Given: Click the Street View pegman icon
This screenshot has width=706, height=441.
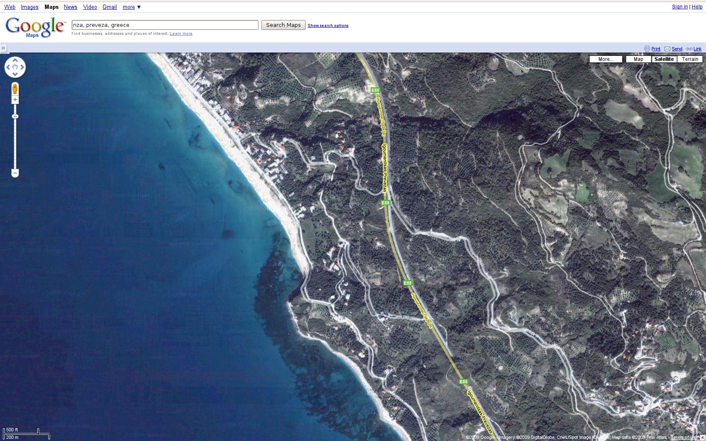Looking at the screenshot, I should tap(15, 89).
